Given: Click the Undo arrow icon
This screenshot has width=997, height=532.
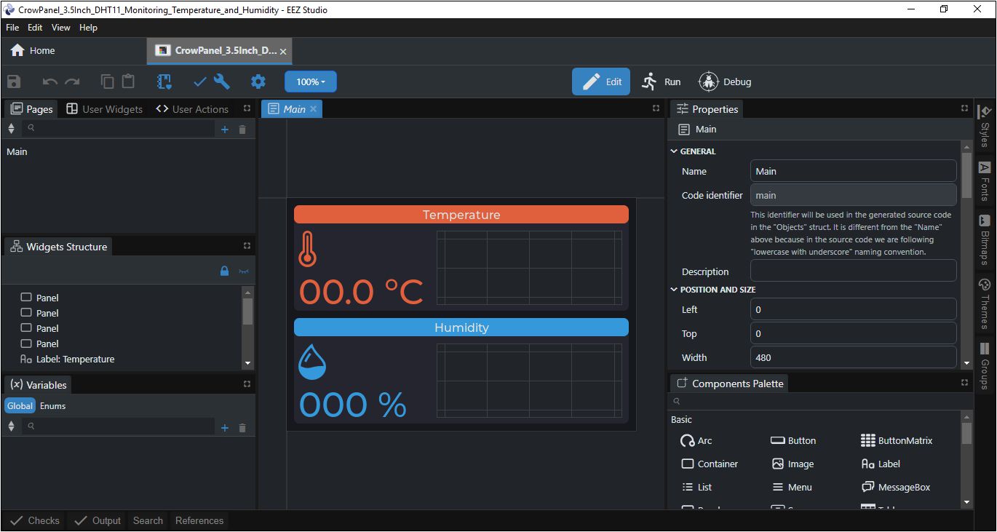Looking at the screenshot, I should 49,82.
